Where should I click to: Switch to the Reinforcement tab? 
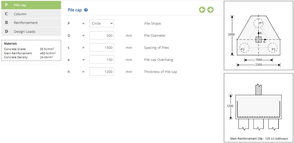[31, 23]
